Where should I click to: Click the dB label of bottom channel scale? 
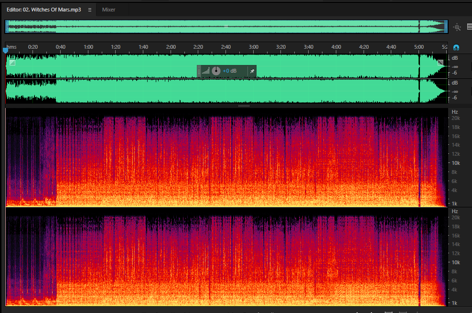pos(455,83)
